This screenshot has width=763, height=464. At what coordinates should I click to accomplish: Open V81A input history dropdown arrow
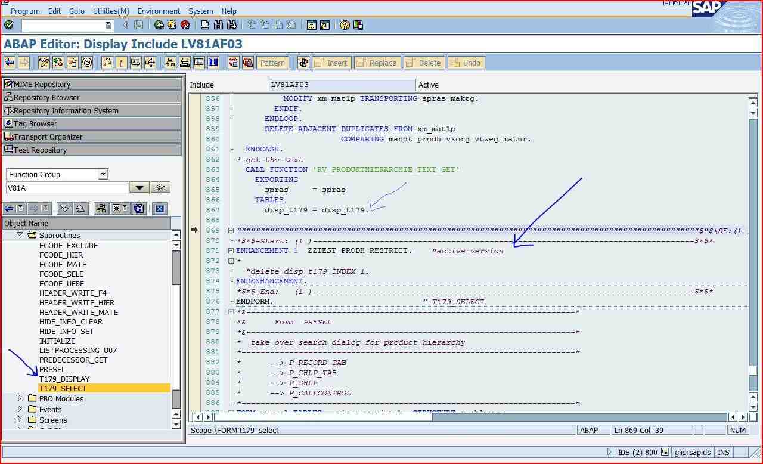[139, 188]
